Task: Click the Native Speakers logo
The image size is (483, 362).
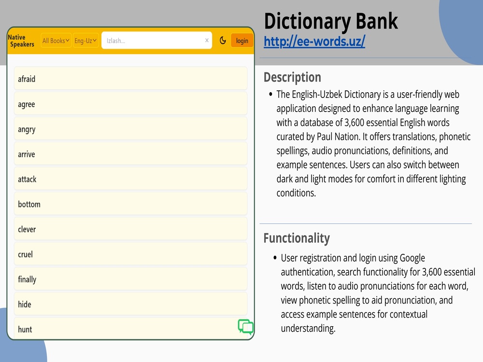Action: pyautogui.click(x=21, y=41)
